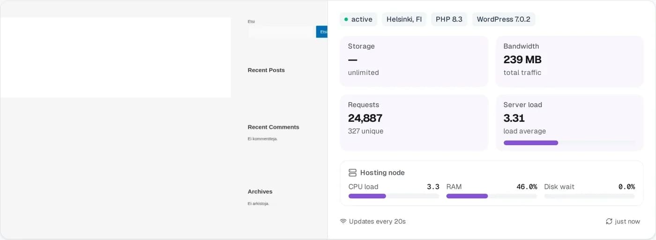Click the Server load progress bar
Screen dimensions: 656x240
(x=569, y=142)
